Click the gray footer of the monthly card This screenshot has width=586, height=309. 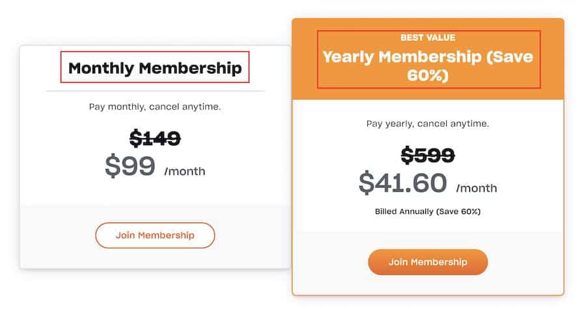click(52, 235)
